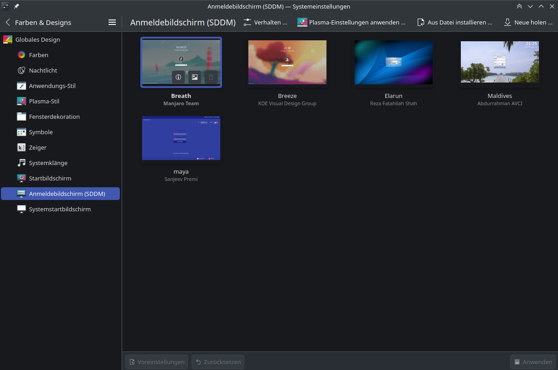Open Verhalten behavior settings
The image size is (558, 370).
click(265, 22)
